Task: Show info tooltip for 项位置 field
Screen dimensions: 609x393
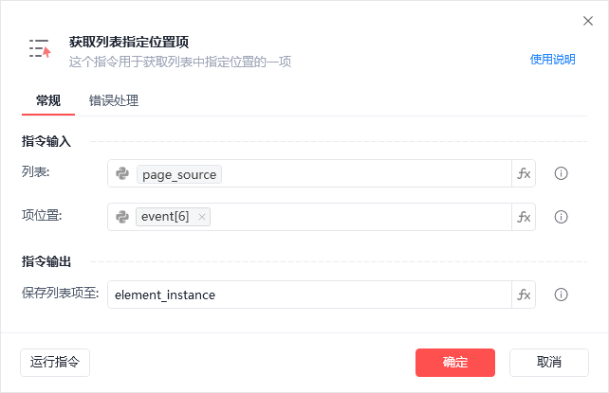Action: coord(561,217)
